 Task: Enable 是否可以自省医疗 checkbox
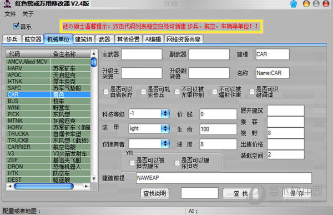tap(106, 92)
